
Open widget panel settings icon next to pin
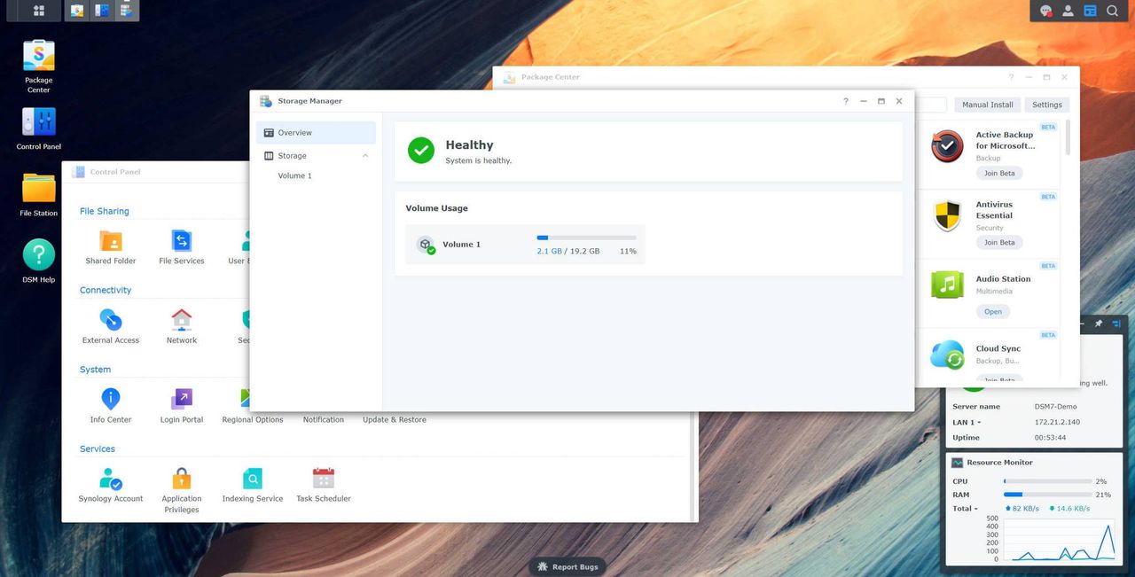click(1117, 324)
